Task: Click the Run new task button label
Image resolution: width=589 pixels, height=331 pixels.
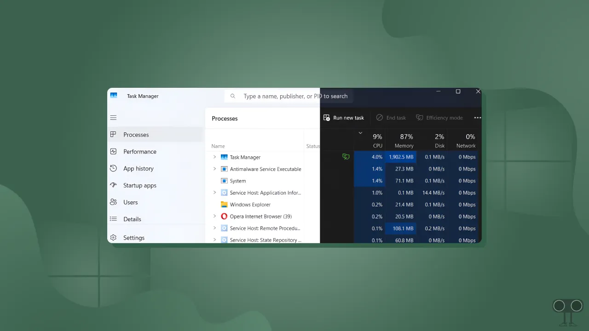Action: [348, 118]
